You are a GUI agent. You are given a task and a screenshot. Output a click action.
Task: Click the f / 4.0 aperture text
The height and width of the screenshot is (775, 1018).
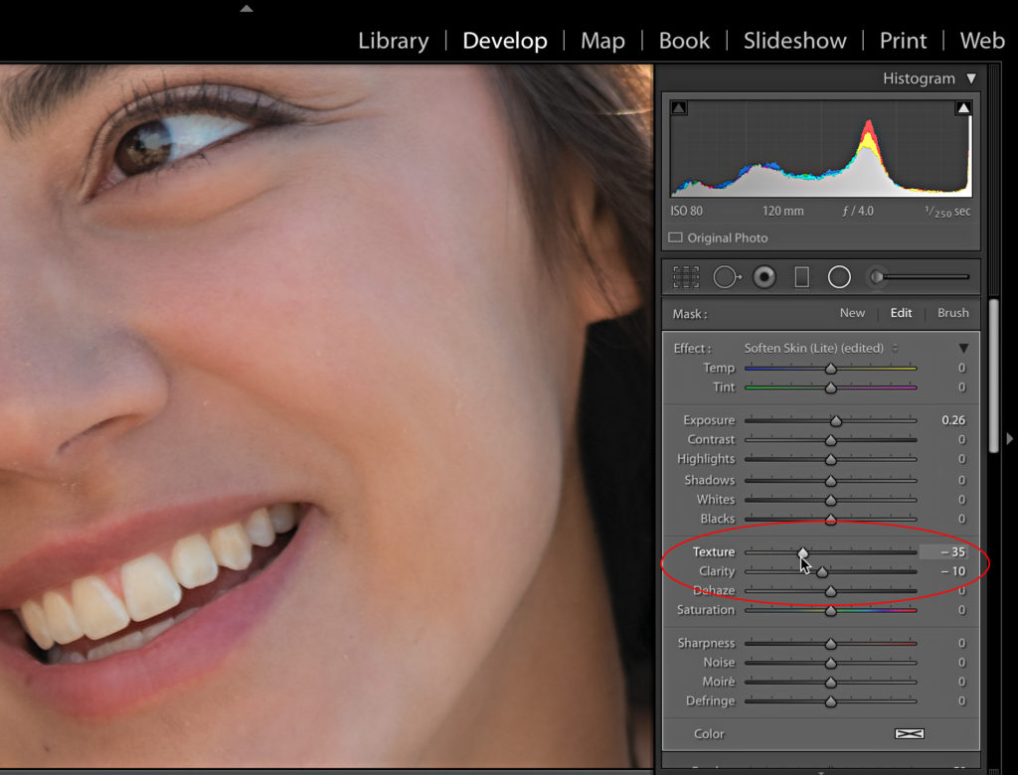[858, 211]
